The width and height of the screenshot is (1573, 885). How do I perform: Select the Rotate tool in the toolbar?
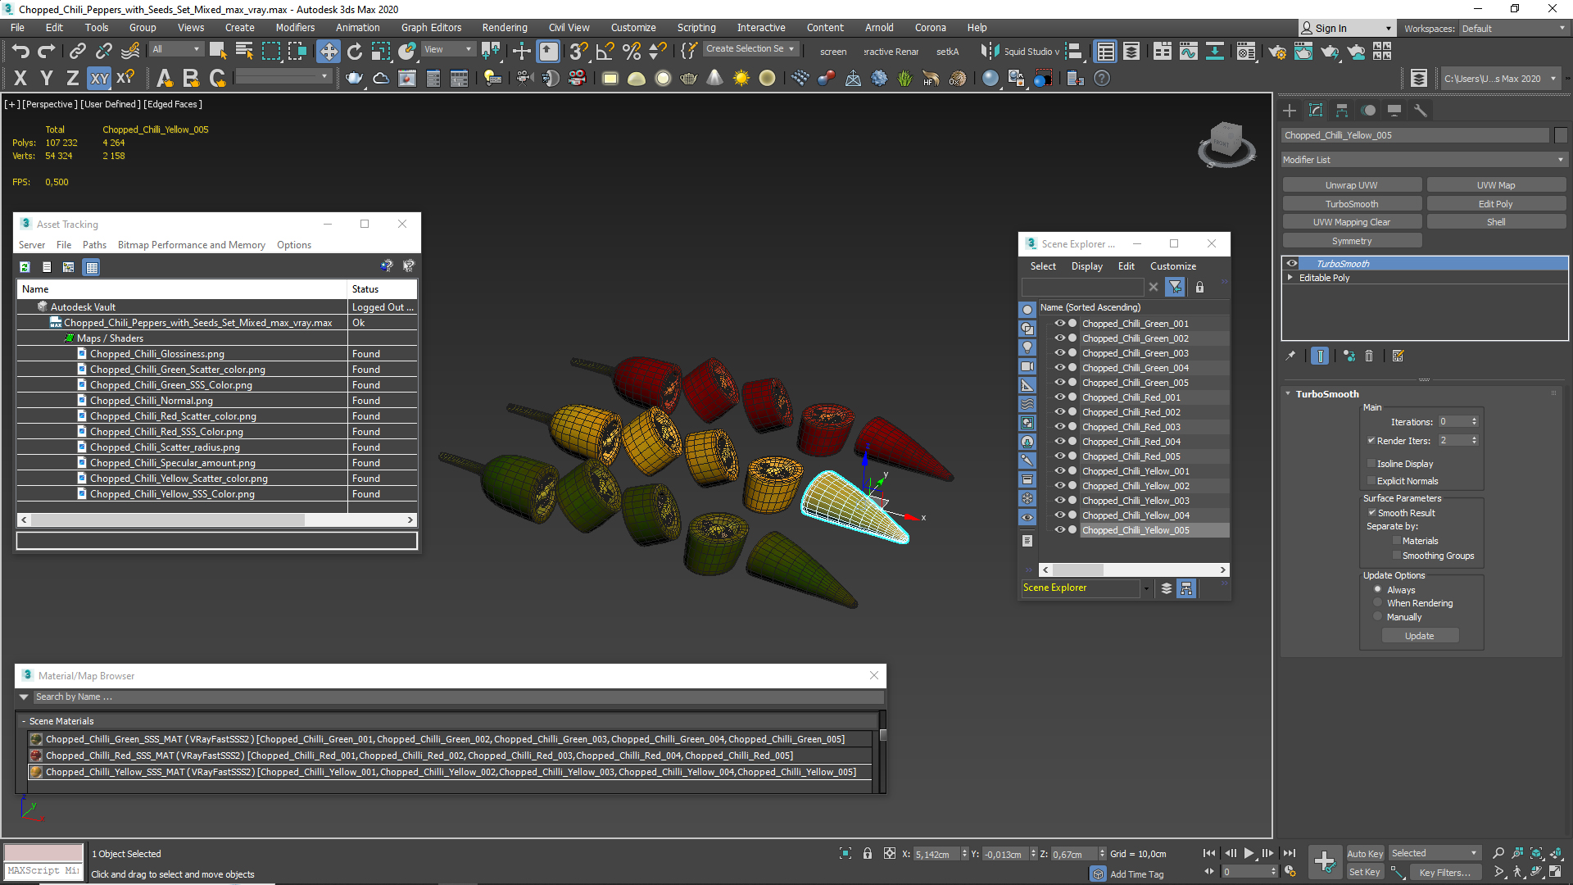(355, 51)
